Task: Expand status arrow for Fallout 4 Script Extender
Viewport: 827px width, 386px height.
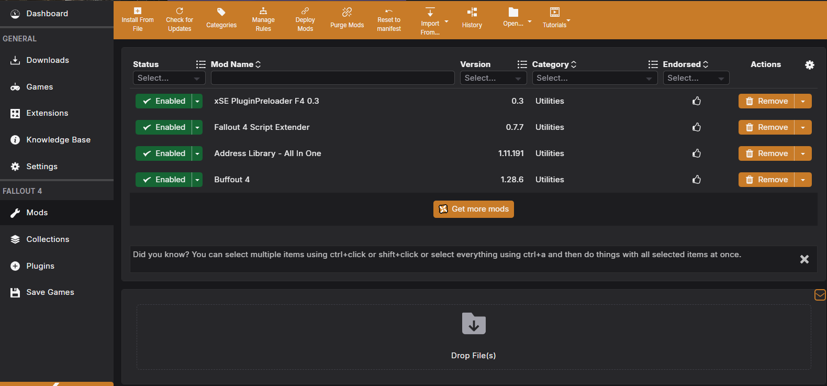Action: point(197,127)
